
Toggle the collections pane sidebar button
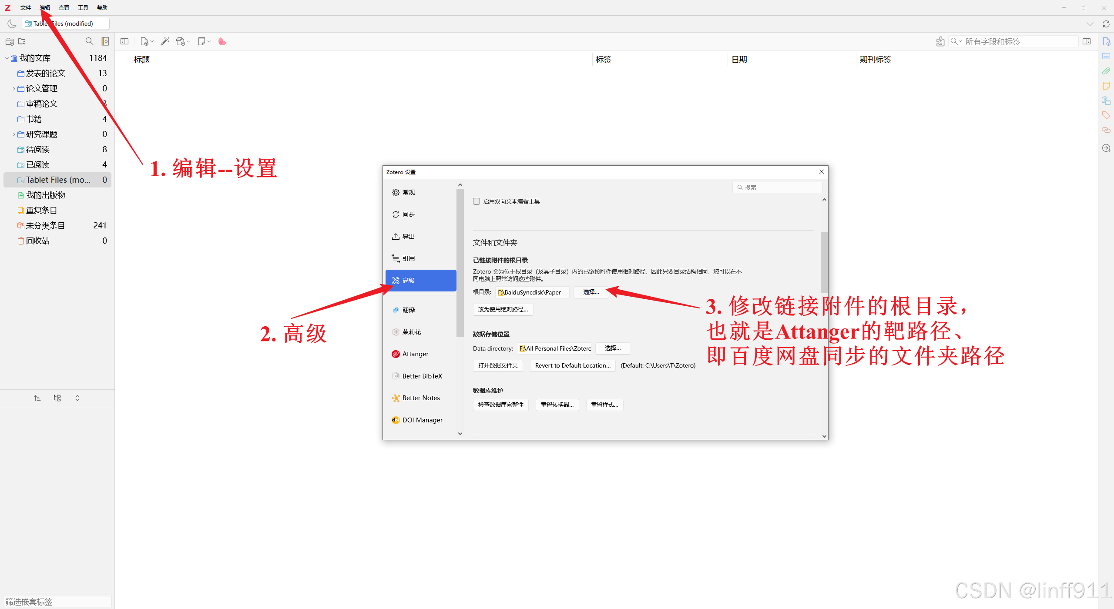(x=124, y=41)
